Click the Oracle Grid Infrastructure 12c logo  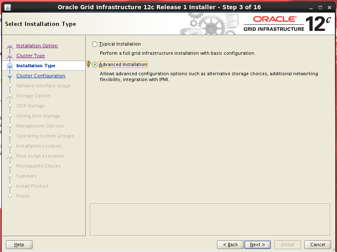(x=287, y=24)
